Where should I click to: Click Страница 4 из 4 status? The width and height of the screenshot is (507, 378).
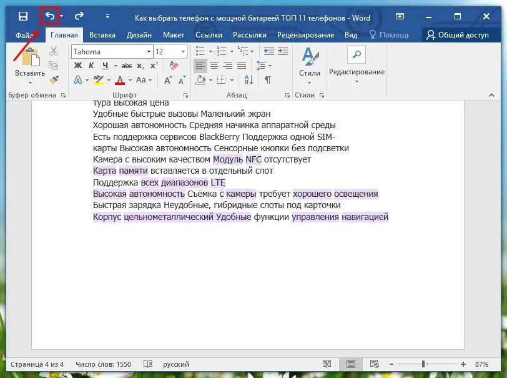pyautogui.click(x=37, y=364)
